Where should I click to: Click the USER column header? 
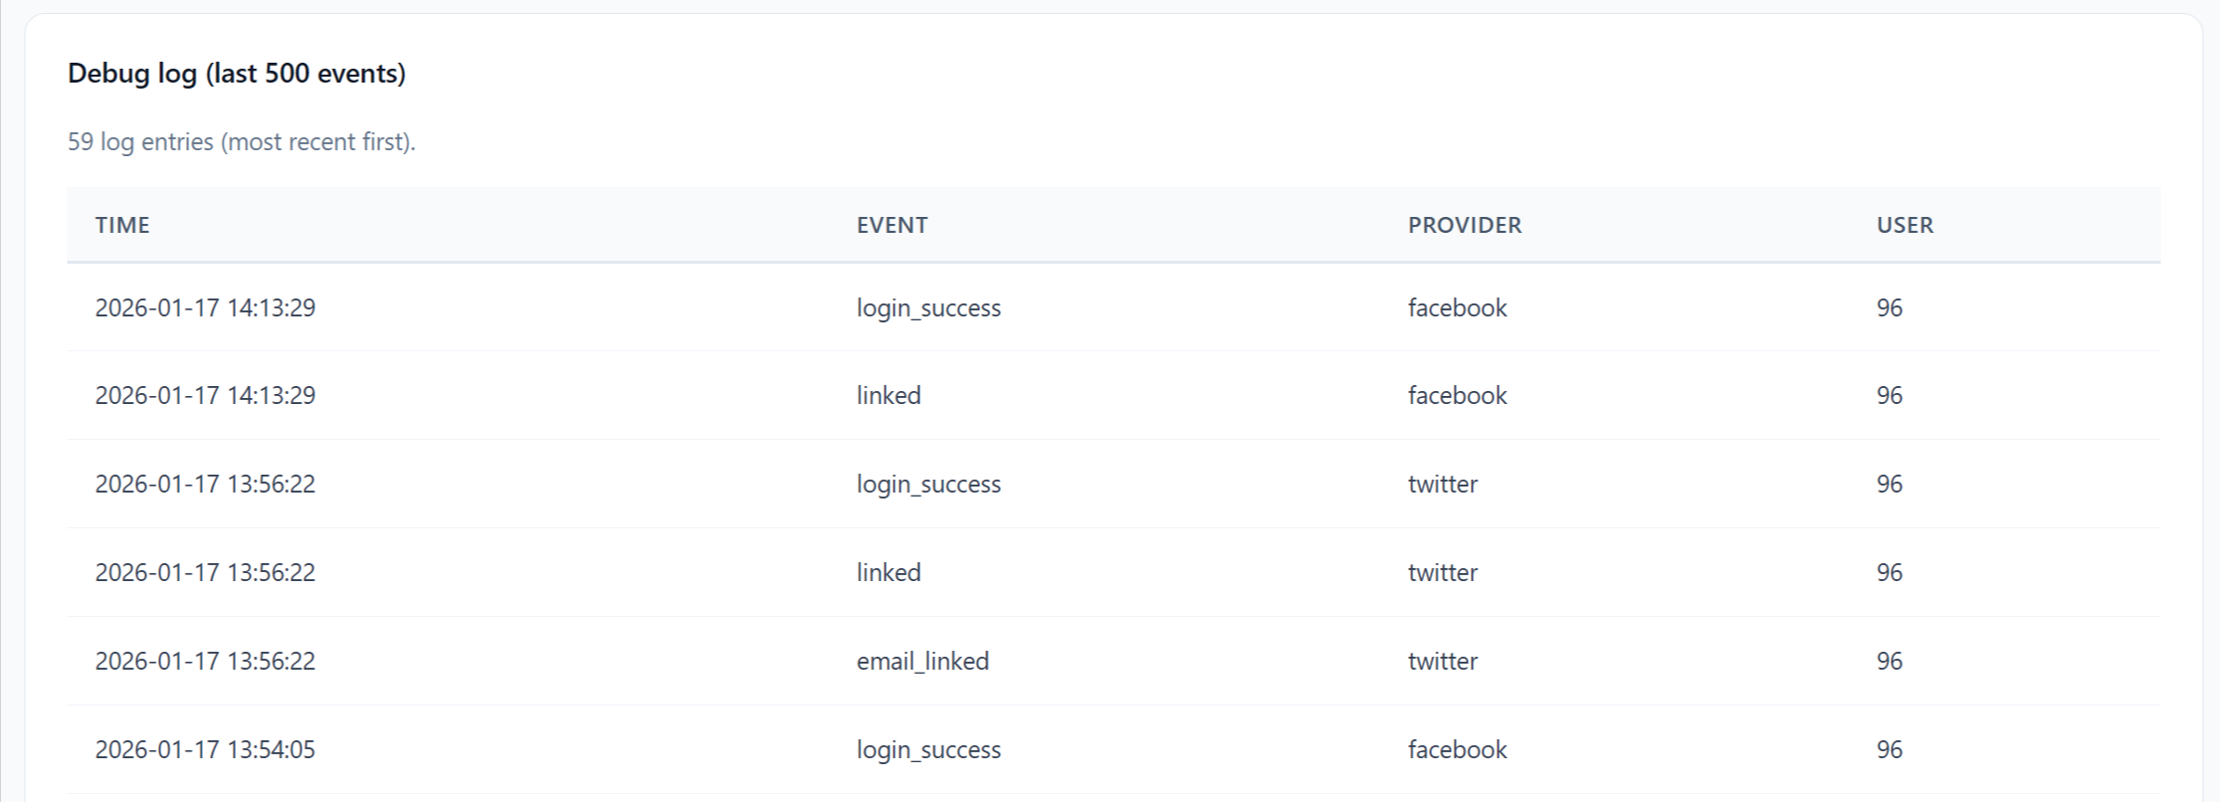click(1905, 225)
